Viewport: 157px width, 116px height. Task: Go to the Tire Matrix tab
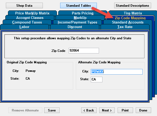pos(133,13)
